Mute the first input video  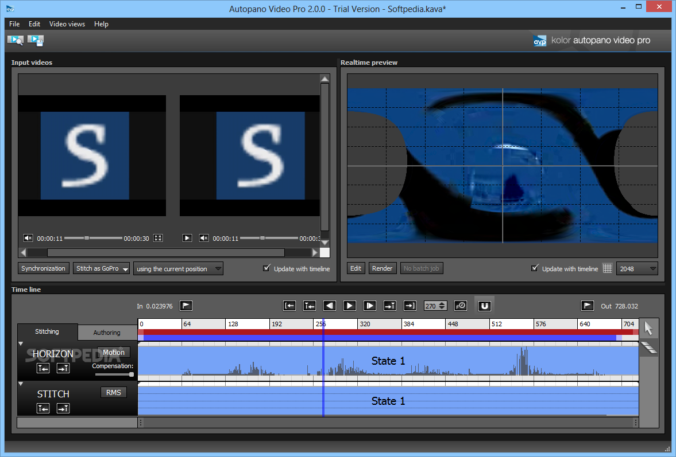point(28,238)
